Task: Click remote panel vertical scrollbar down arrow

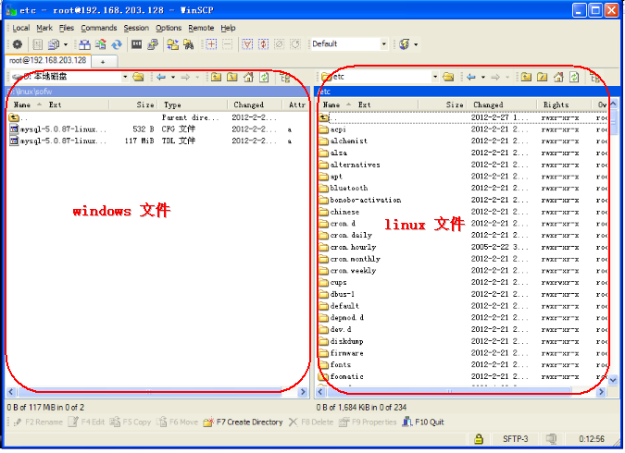Action: [x=613, y=380]
